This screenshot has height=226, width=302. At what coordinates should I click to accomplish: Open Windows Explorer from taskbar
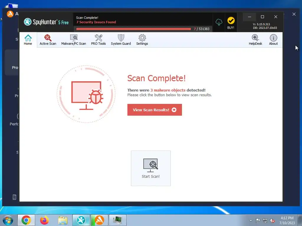(x=63, y=220)
